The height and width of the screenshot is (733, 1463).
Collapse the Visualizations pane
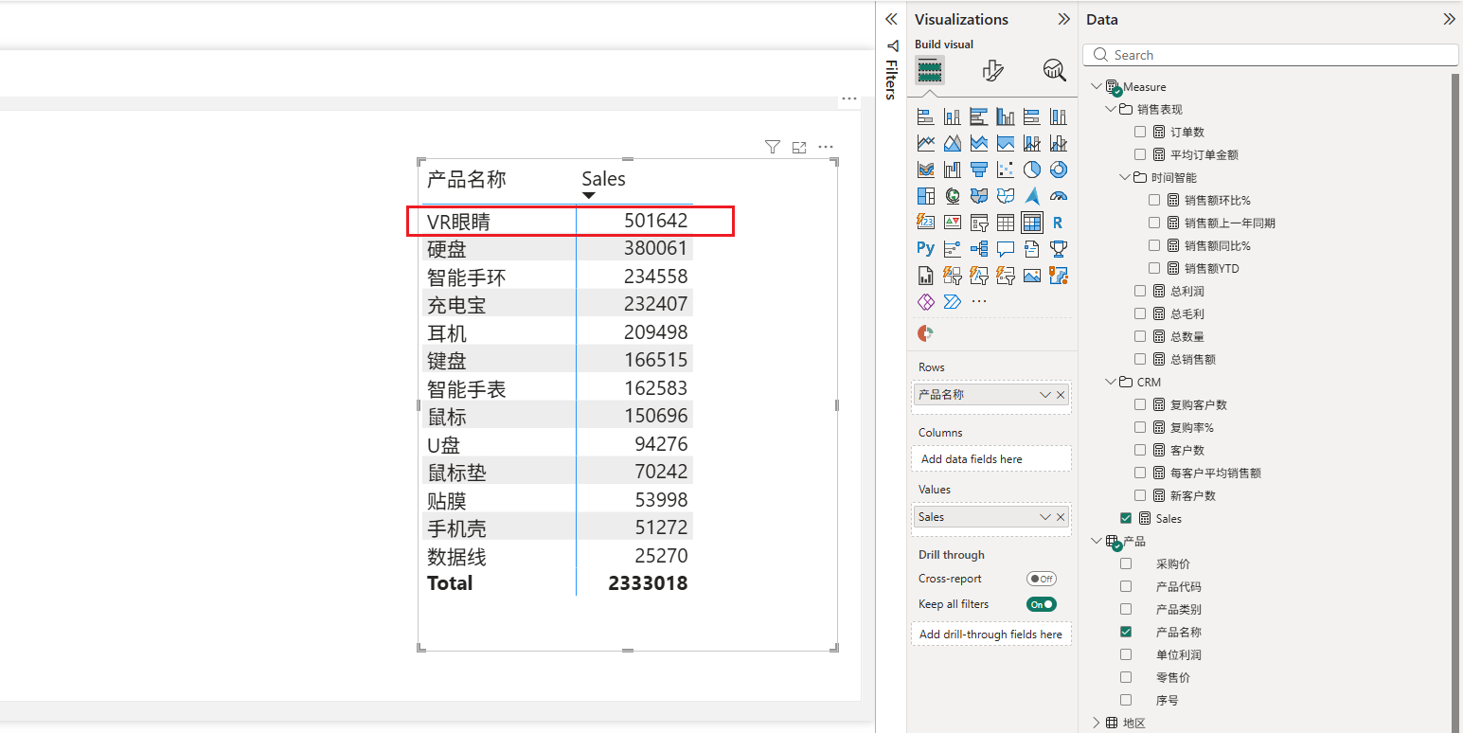click(x=1063, y=19)
